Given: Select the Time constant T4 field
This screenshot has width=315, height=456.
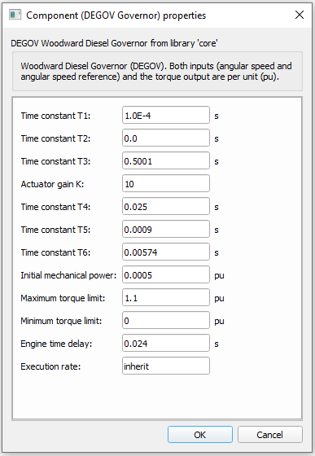Looking at the screenshot, I should tap(166, 207).
